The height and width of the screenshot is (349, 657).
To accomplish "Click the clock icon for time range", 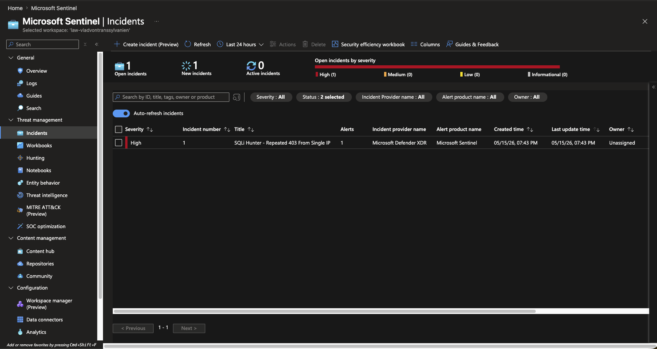I will [220, 44].
